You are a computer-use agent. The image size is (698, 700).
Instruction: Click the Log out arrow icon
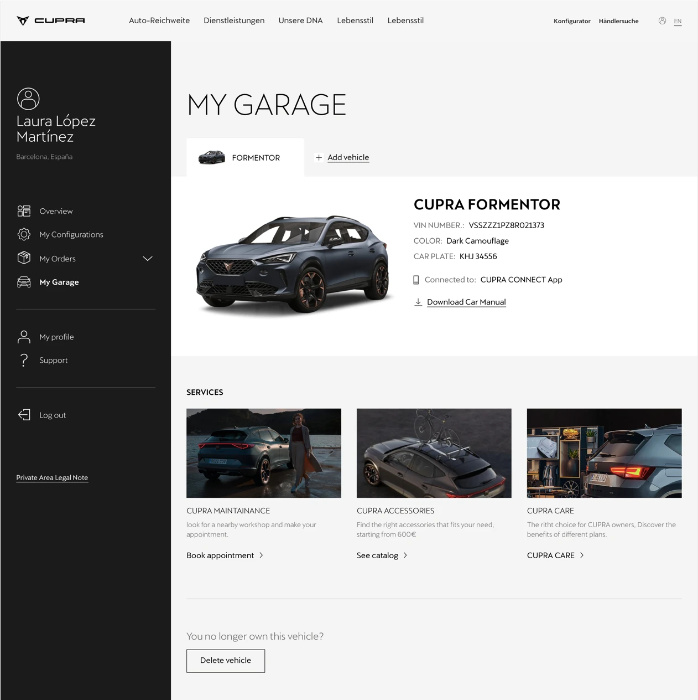24,415
